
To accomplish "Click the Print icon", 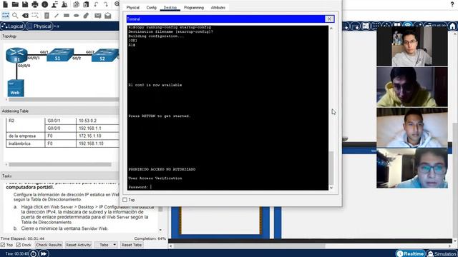I will (x=35, y=4).
